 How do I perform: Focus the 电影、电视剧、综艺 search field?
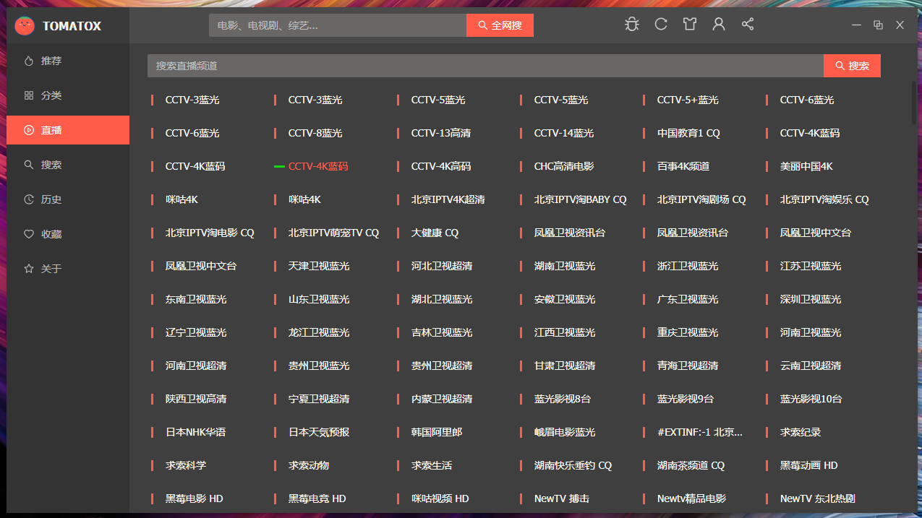(338, 25)
